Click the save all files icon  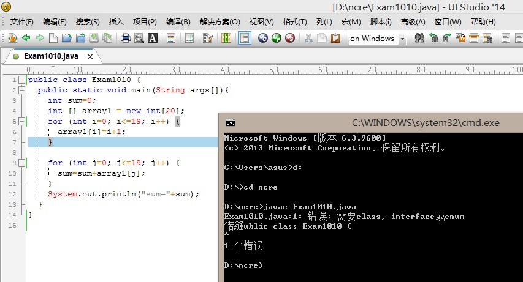click(x=107, y=38)
